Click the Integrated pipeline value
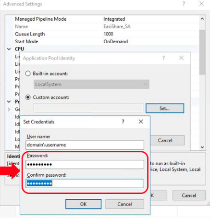210x218 pixels. tap(114, 19)
